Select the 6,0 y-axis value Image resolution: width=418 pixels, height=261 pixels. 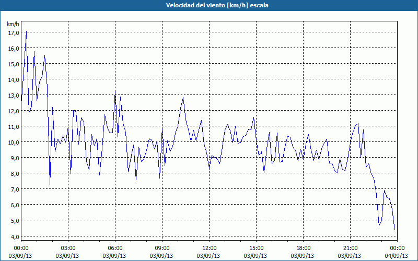(15, 205)
